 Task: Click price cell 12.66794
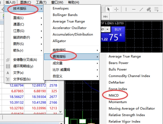click(16, 85)
